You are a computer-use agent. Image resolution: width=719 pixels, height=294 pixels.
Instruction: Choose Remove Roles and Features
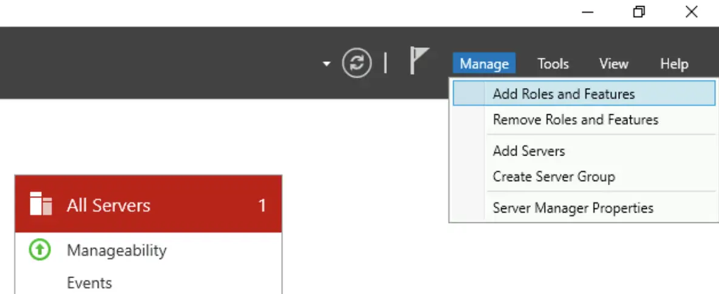click(x=575, y=120)
